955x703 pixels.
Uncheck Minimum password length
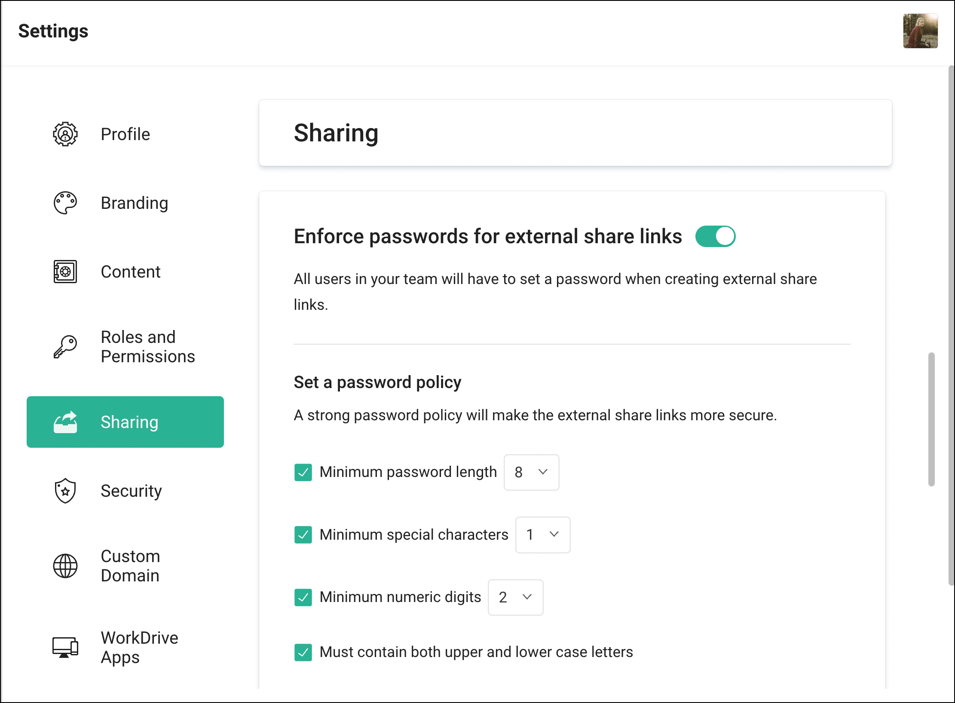click(x=303, y=472)
